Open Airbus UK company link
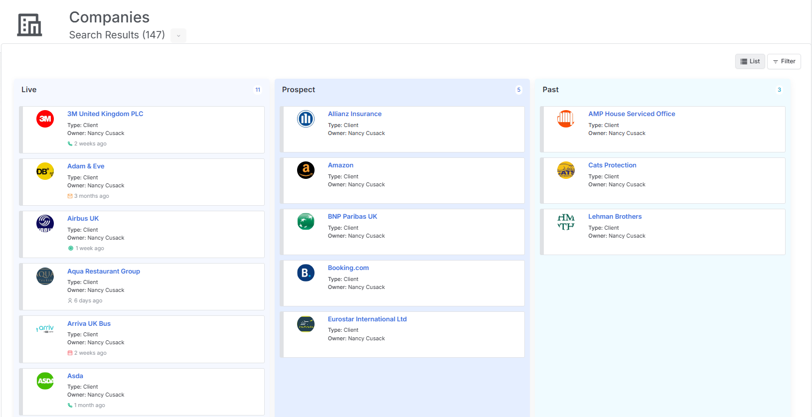The width and height of the screenshot is (812, 417). (x=83, y=218)
